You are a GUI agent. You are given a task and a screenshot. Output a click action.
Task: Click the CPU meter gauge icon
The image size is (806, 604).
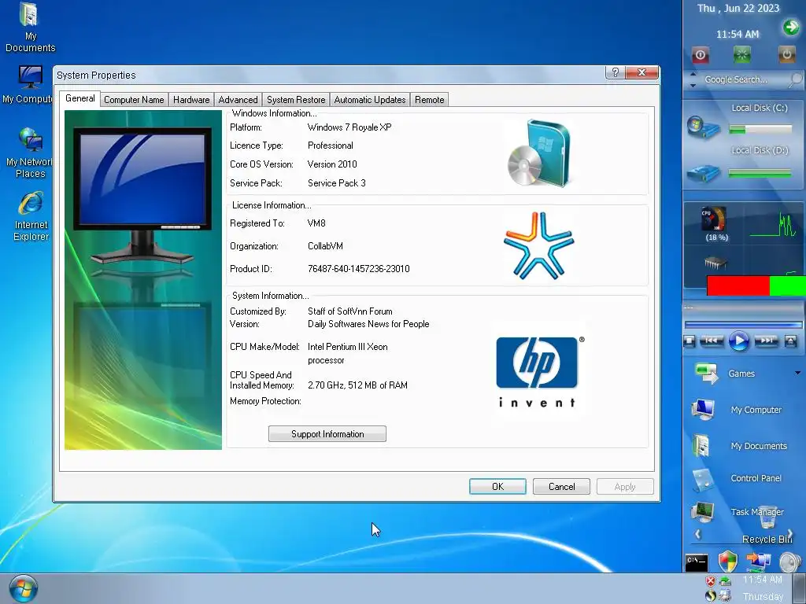pos(713,219)
